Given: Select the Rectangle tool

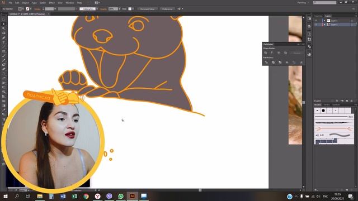Looking at the screenshot, I should 3,51.
